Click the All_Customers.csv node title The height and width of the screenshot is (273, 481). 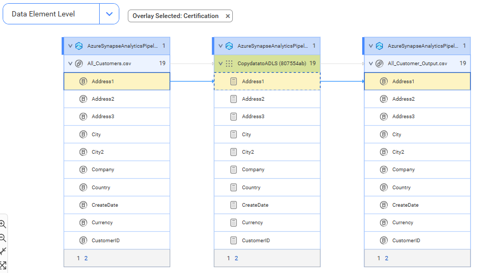pos(109,64)
